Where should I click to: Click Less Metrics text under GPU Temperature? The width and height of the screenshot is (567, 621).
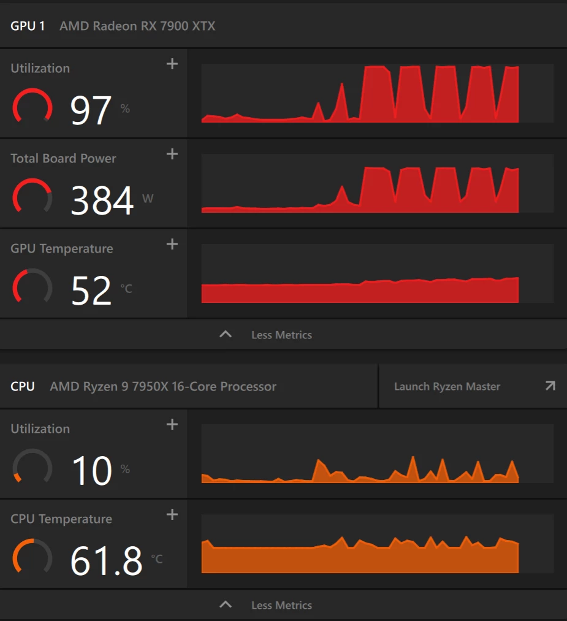pyautogui.click(x=281, y=335)
